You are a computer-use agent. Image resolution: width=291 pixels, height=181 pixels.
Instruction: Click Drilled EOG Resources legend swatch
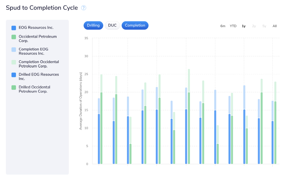[14, 75]
